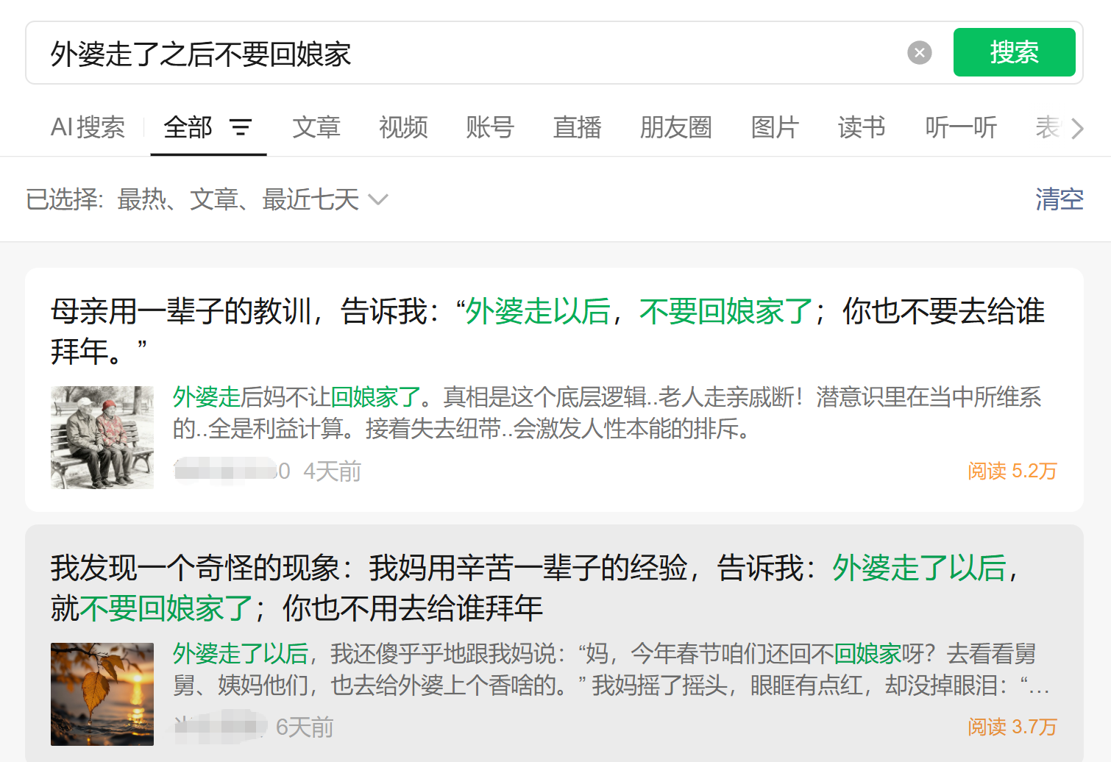1111x762 pixels.
Task: Open the 朋友圈 tab
Action: [x=675, y=127]
